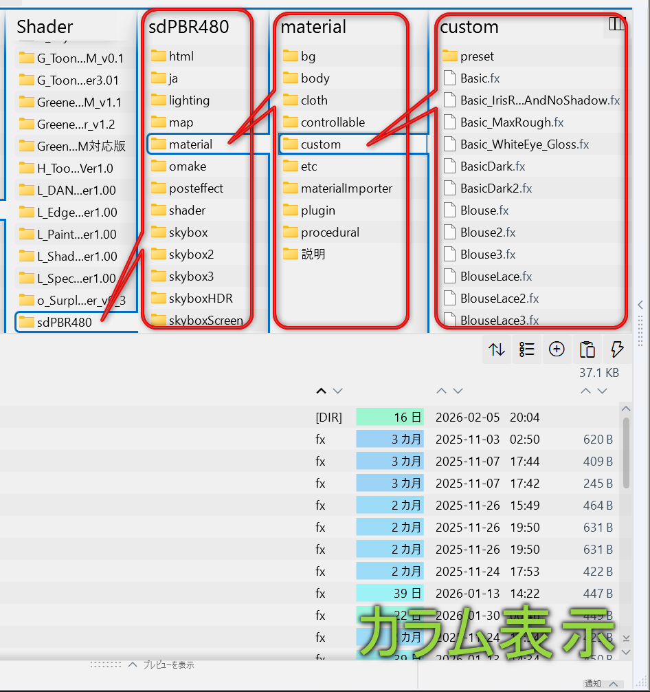The height and width of the screenshot is (692, 650).
Task: Click the clipboard paste icon
Action: click(x=587, y=349)
